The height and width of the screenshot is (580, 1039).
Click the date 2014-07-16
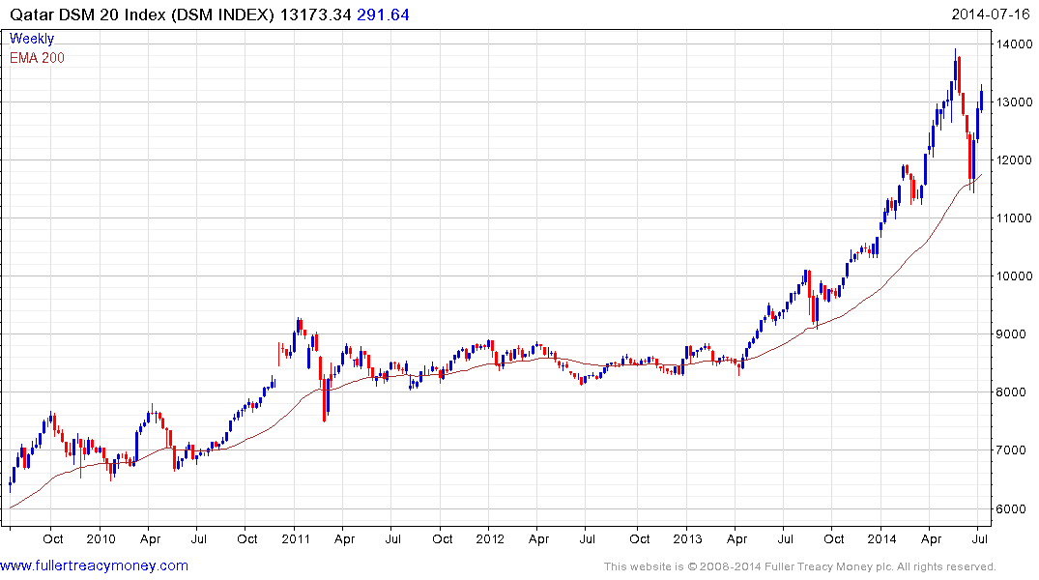pos(990,14)
